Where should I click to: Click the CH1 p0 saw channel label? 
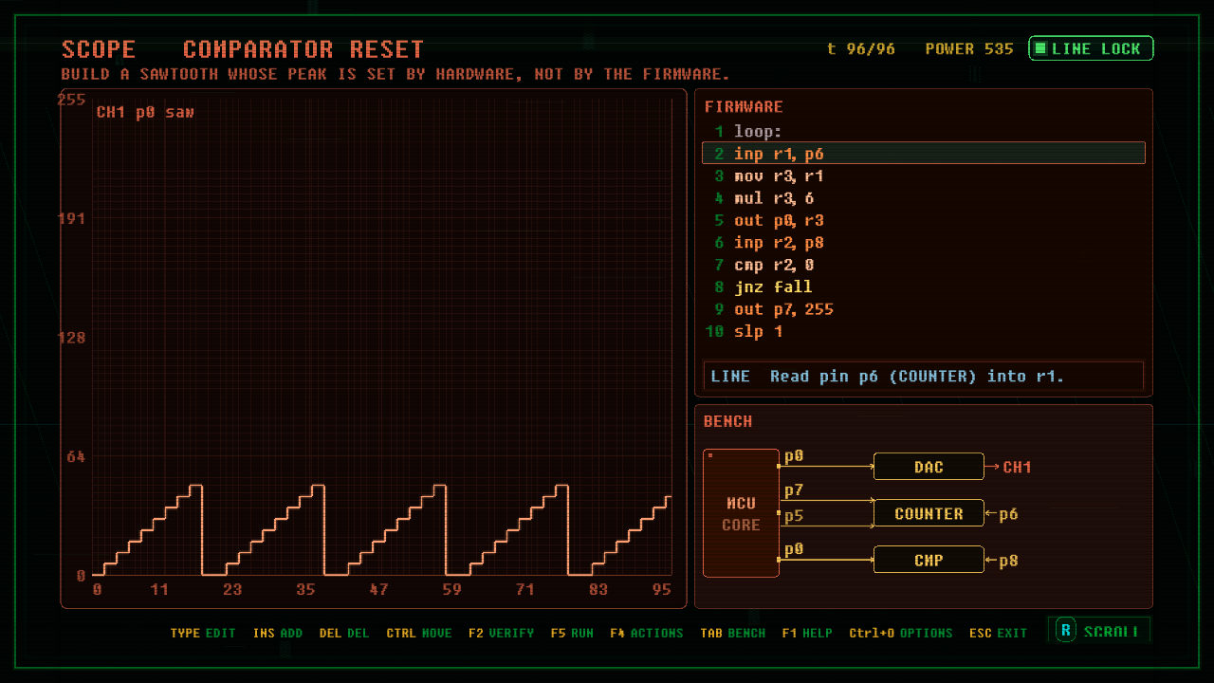click(x=145, y=112)
